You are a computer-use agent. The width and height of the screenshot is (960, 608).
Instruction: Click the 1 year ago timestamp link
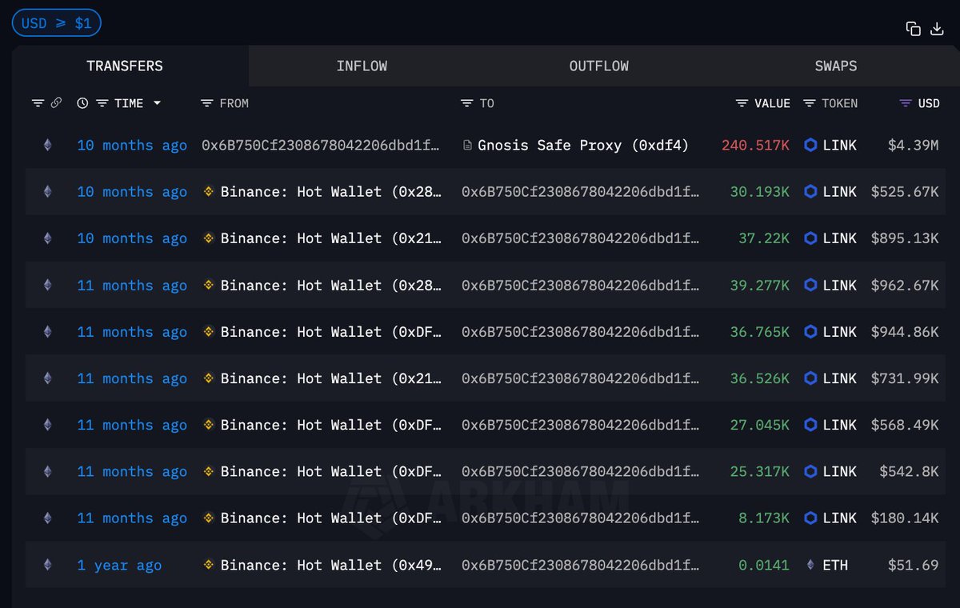(119, 565)
